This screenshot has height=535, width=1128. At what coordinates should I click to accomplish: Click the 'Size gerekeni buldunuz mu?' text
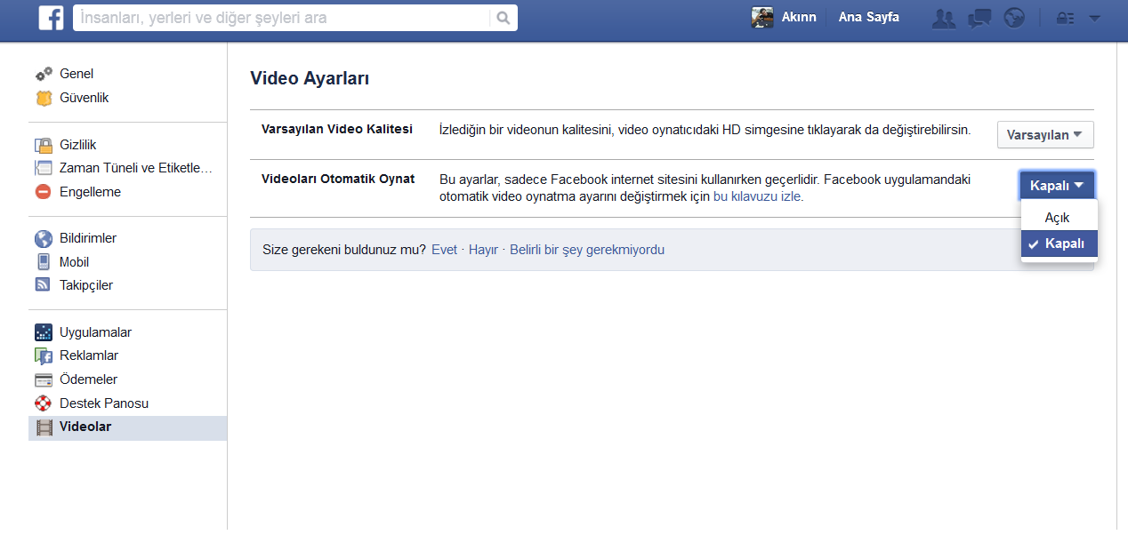pos(344,250)
